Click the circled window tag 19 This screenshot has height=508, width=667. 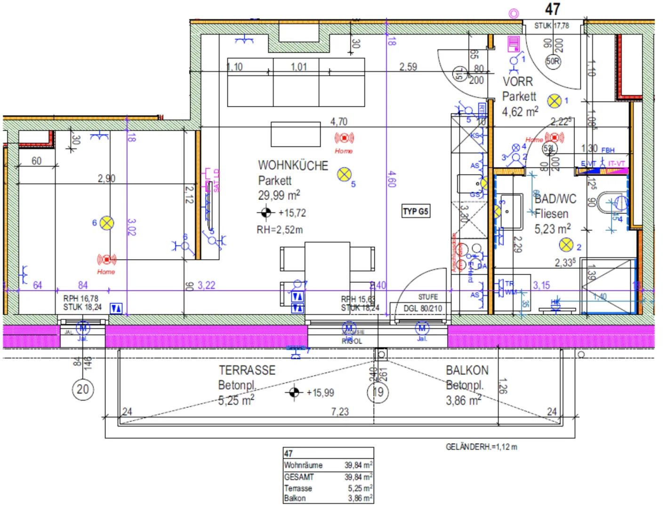pos(378,392)
